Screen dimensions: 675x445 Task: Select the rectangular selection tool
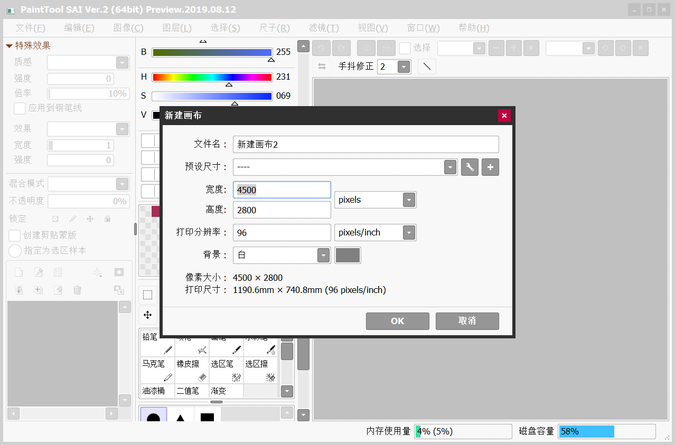pyautogui.click(x=147, y=295)
